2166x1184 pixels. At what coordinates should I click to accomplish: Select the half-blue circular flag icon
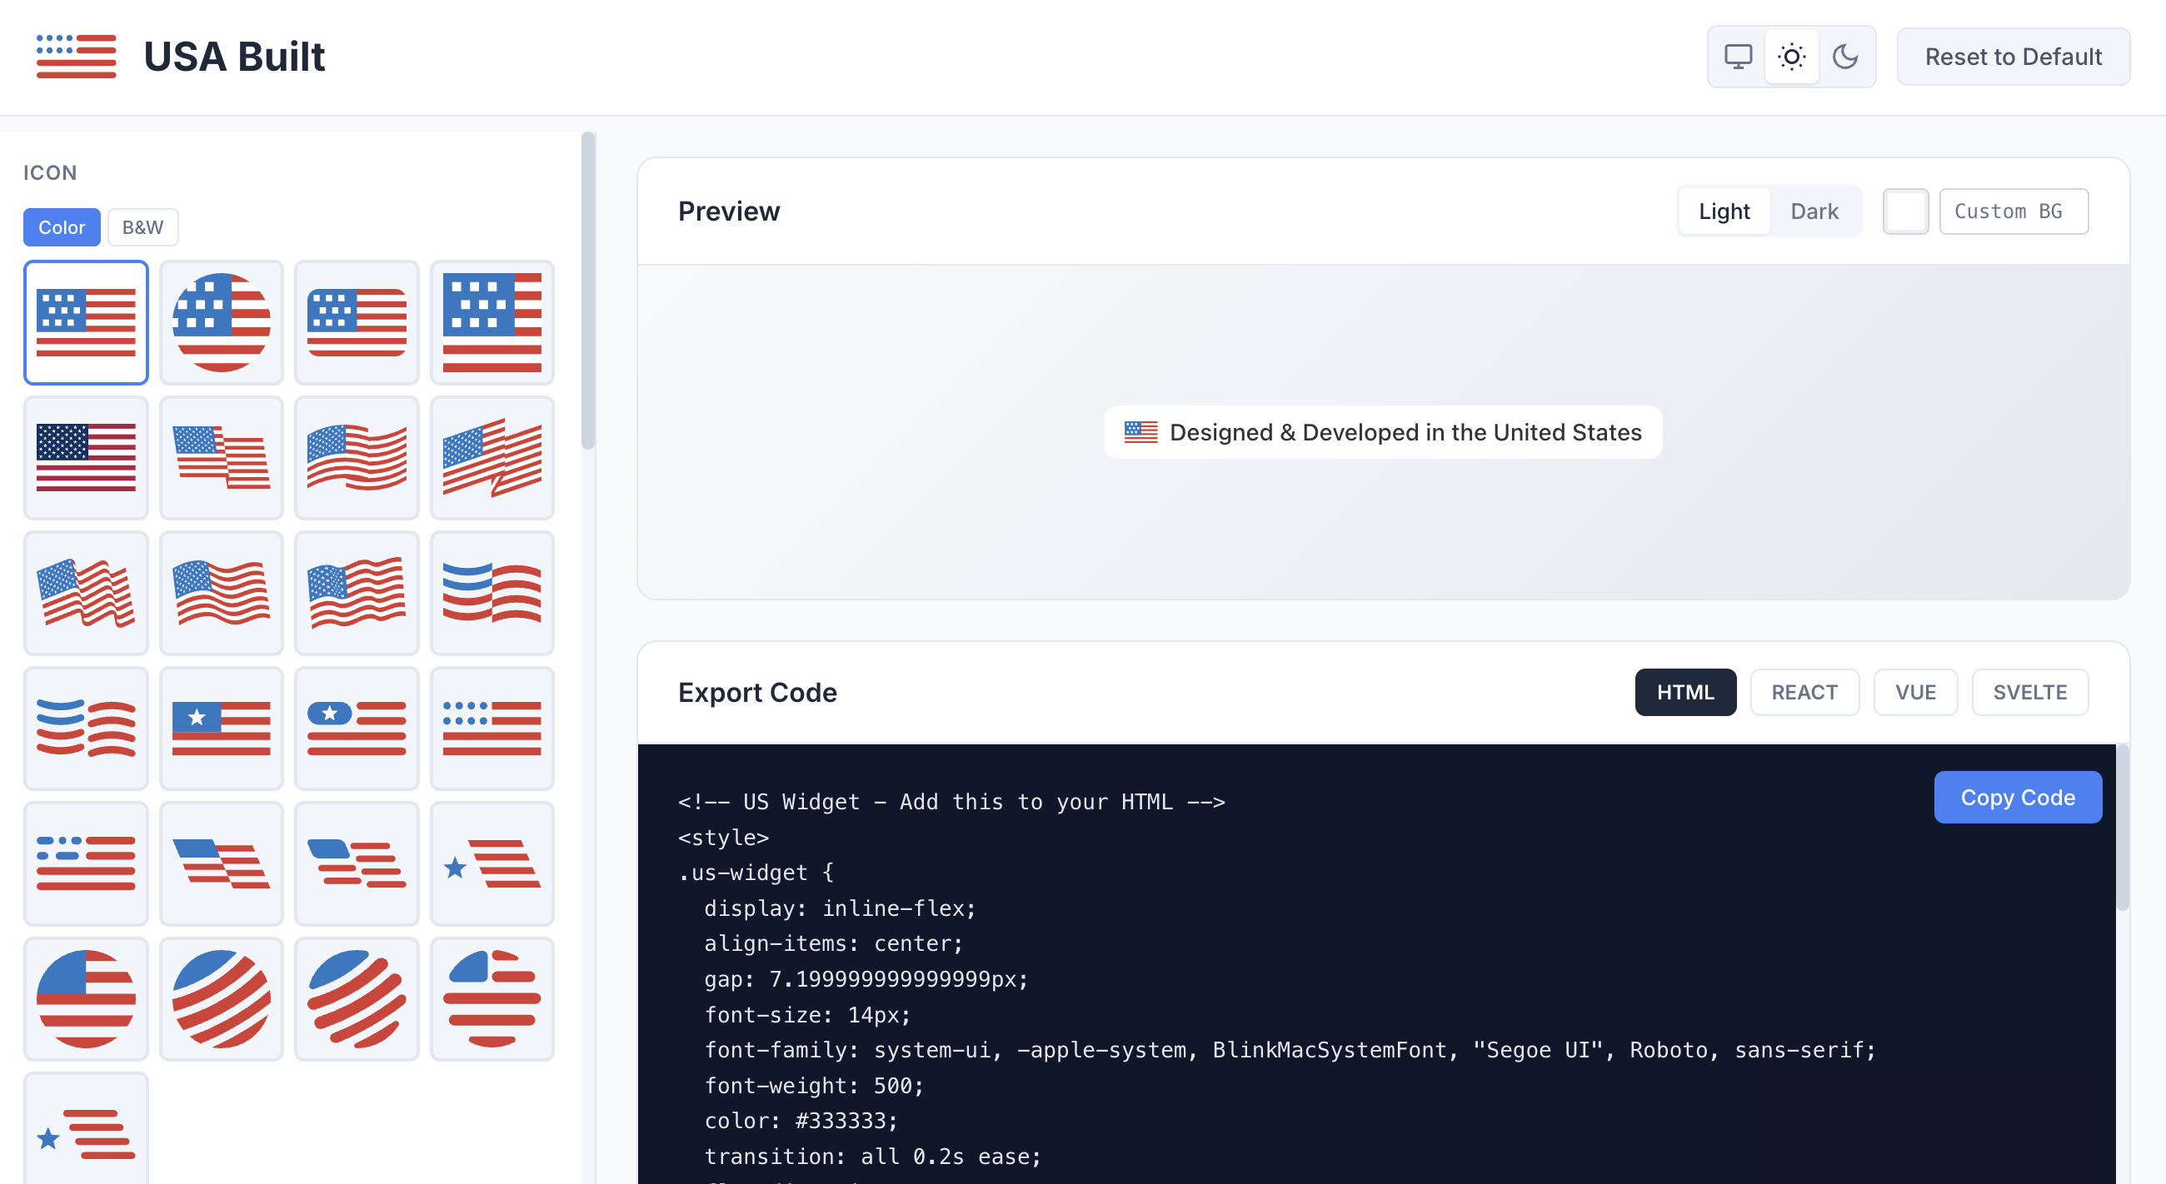(x=86, y=998)
